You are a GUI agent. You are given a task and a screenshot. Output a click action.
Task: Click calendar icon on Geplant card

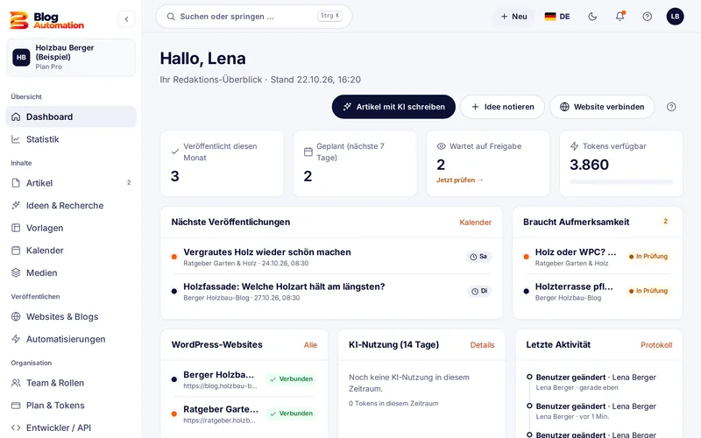pyautogui.click(x=308, y=152)
